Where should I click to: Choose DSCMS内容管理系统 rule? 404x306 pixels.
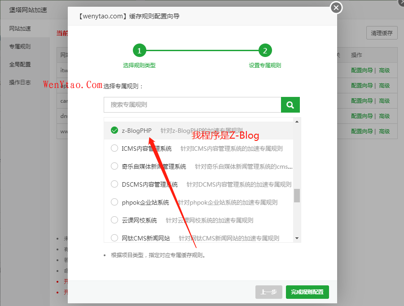pos(114,184)
